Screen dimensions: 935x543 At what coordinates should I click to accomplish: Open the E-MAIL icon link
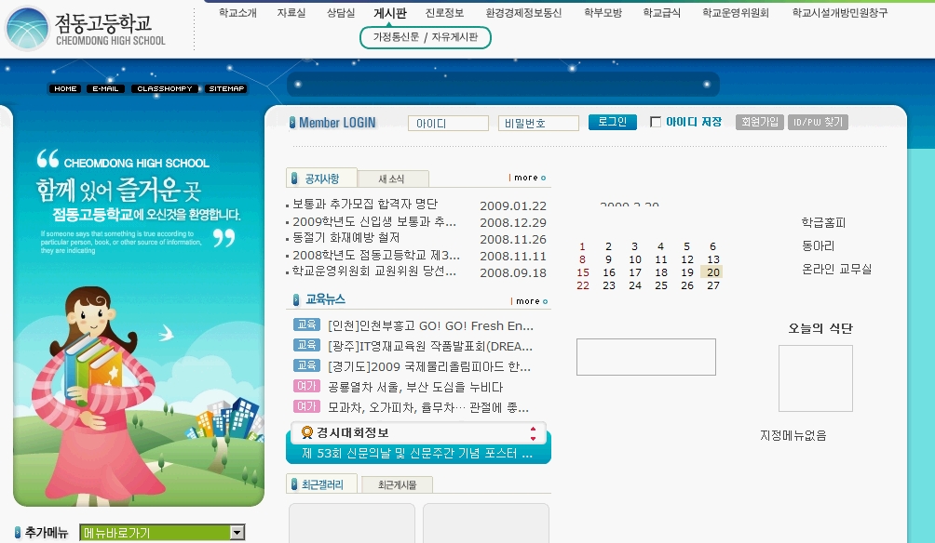(105, 89)
